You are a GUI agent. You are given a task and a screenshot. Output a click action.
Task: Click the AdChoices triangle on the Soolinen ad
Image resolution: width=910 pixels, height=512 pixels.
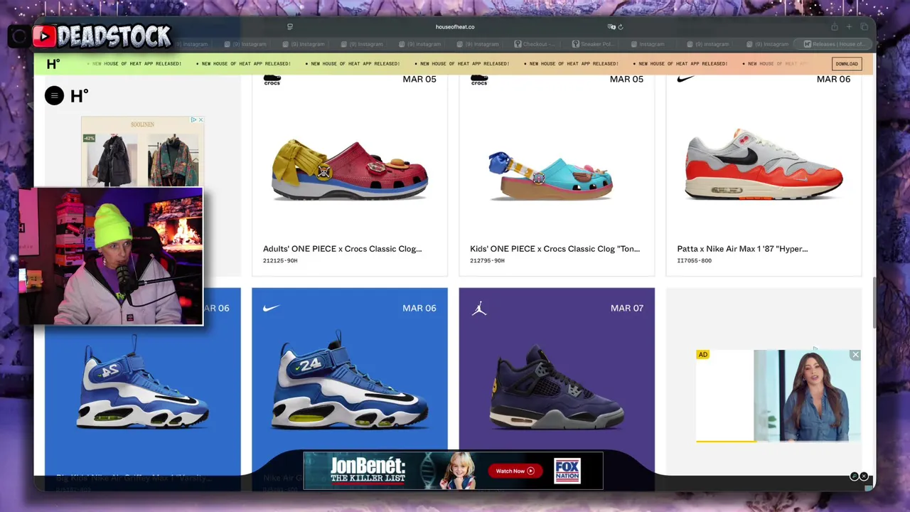pos(193,119)
